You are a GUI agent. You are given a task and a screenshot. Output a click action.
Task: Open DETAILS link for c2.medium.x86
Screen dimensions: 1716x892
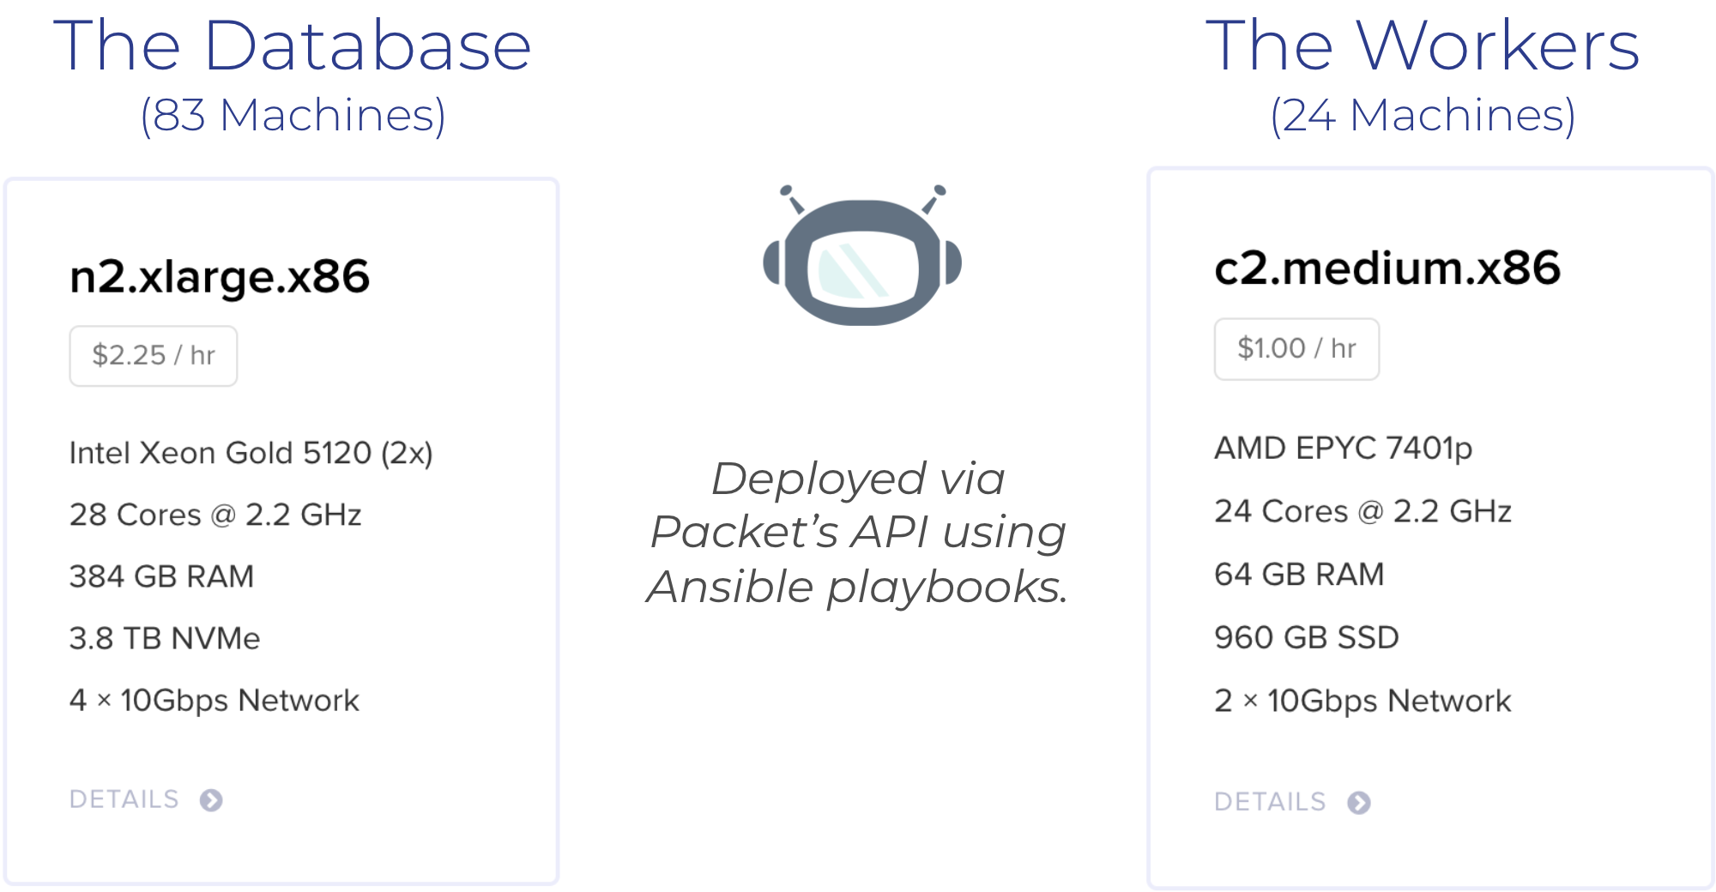click(1270, 802)
